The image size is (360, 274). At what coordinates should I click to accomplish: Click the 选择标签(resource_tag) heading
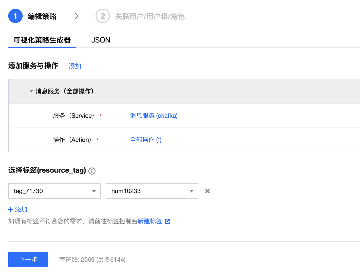[x=47, y=170]
